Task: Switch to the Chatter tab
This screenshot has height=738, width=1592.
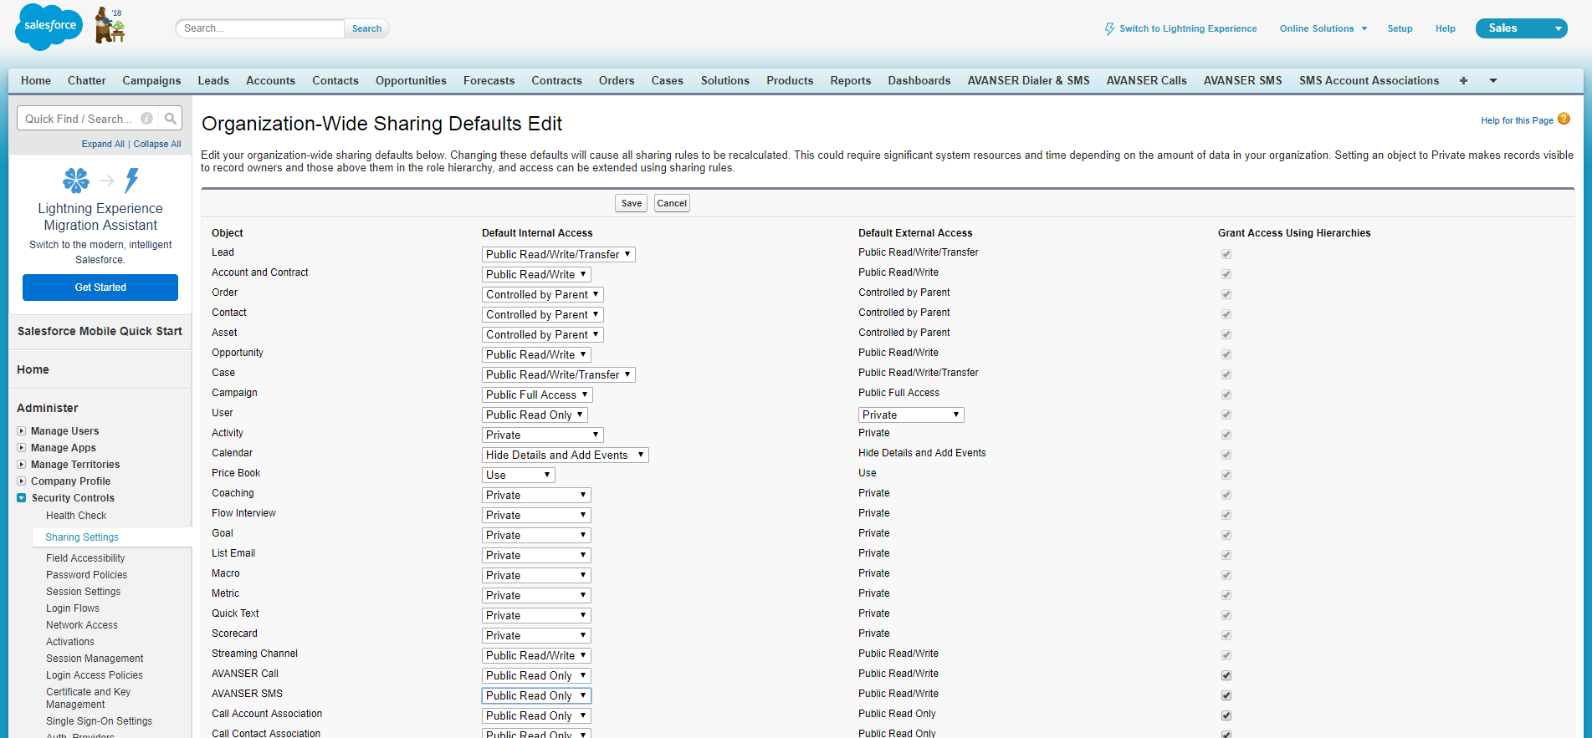Action: coord(87,81)
